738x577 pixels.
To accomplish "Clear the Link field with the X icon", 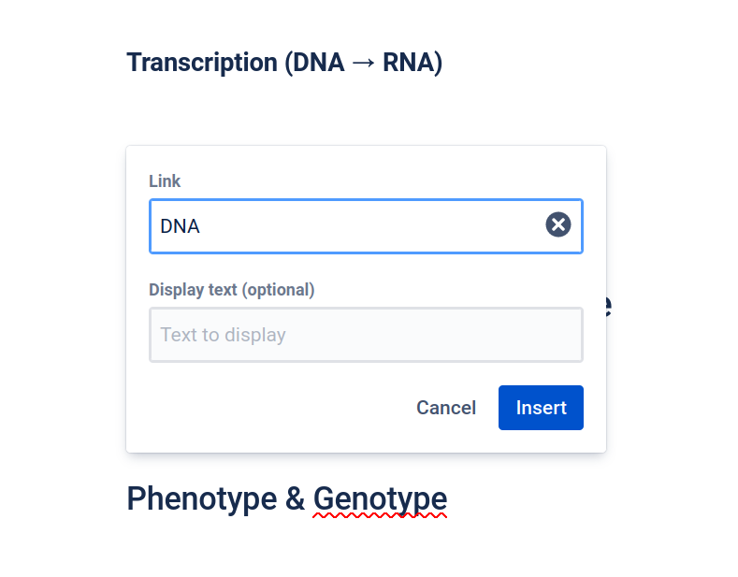I will tap(558, 224).
